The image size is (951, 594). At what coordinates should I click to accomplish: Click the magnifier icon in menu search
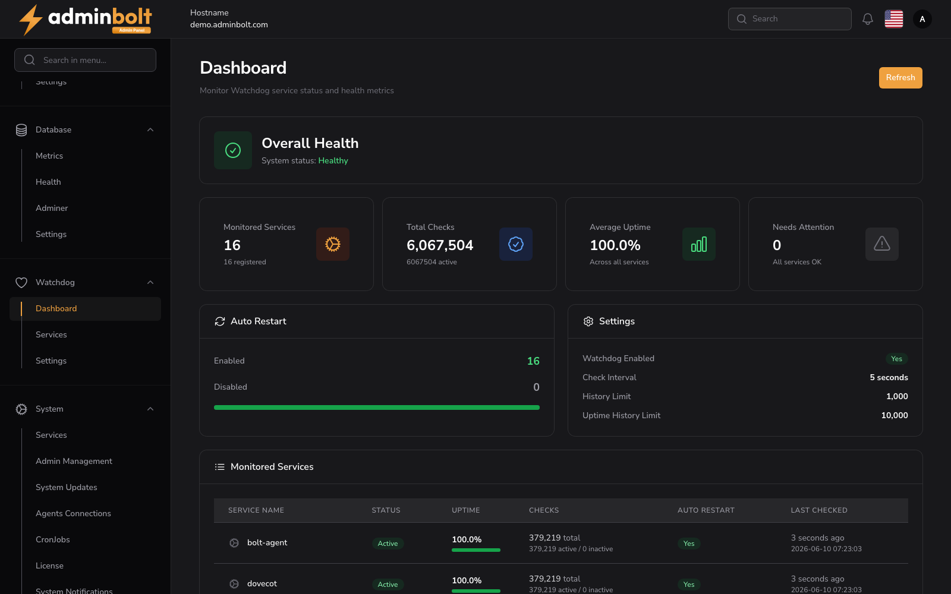[30, 60]
